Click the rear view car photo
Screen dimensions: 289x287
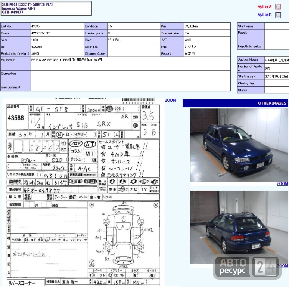pyautogui.click(x=239, y=227)
